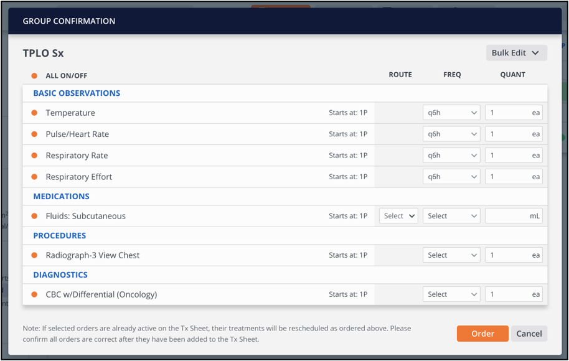
Task: Click the CBC w/Differential (Oncology) label
Action: click(x=101, y=294)
